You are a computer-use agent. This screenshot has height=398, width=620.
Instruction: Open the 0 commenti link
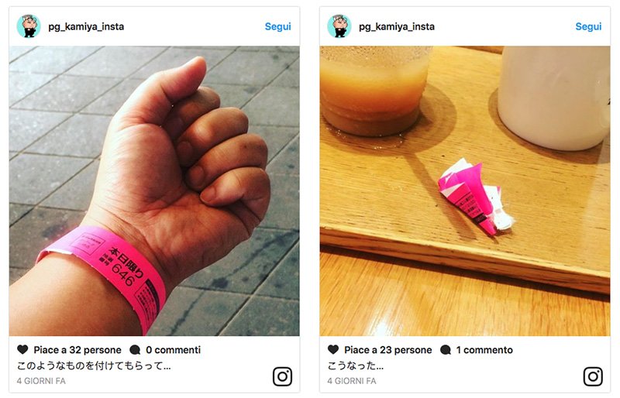(173, 350)
